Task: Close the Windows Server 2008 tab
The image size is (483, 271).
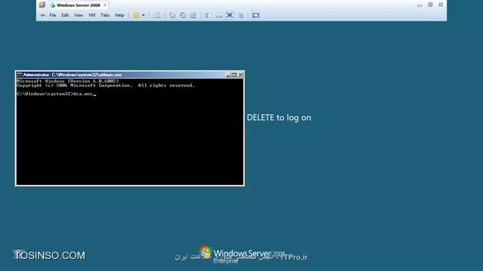Action: [105, 5]
